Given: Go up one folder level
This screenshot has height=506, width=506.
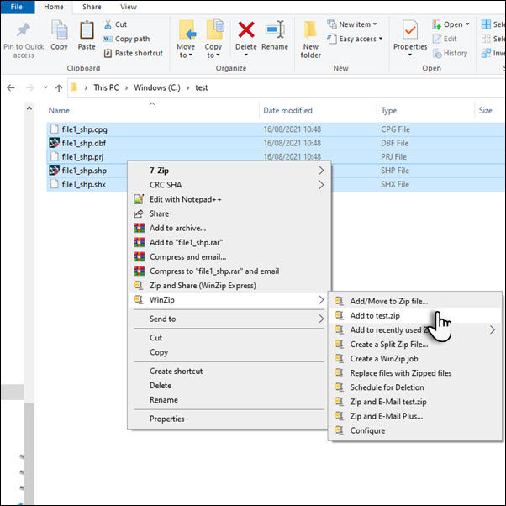Looking at the screenshot, I should click(x=59, y=87).
